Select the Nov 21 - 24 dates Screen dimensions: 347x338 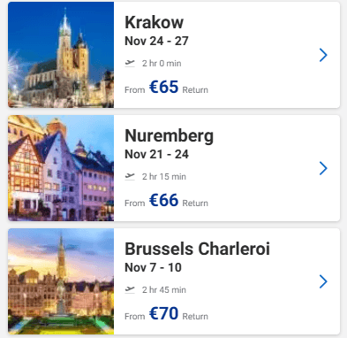click(x=156, y=154)
